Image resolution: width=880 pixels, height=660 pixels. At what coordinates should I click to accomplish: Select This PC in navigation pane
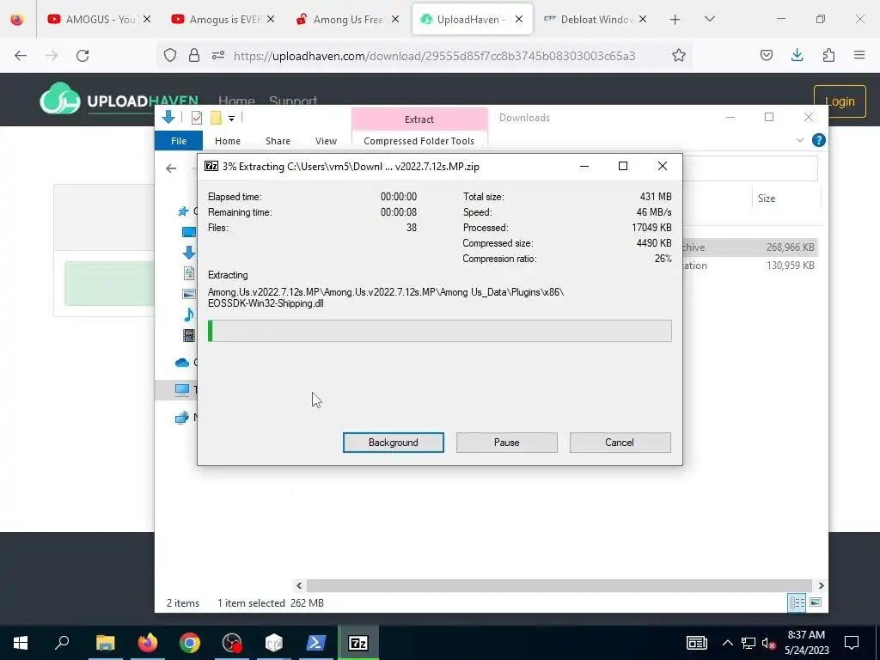182,389
